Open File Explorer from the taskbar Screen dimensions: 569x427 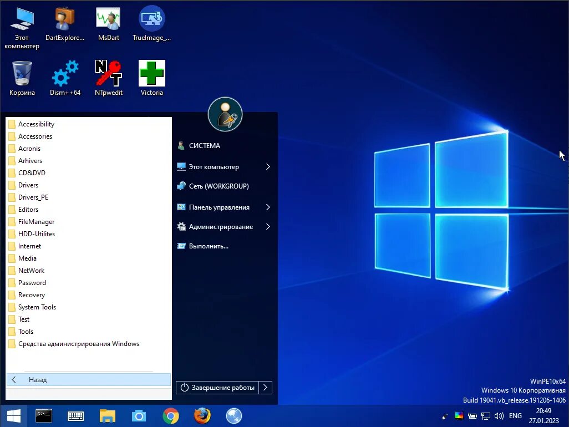click(108, 416)
